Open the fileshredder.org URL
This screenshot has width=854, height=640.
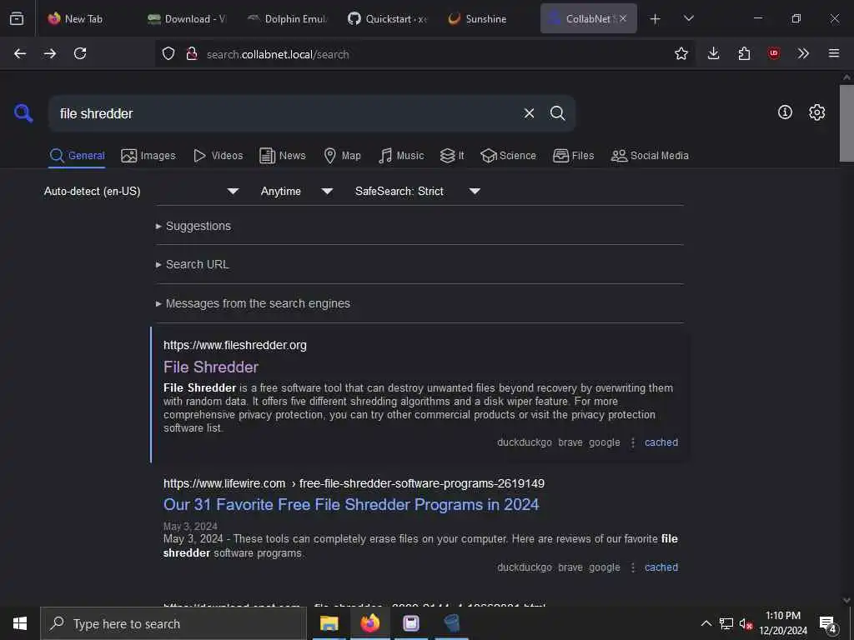click(234, 346)
